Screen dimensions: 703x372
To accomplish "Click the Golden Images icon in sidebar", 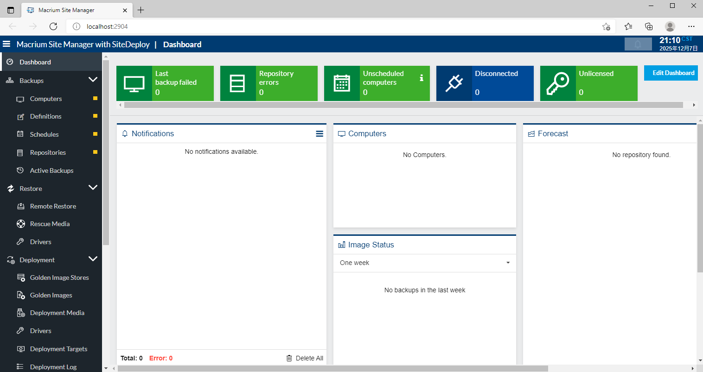I will tap(21, 295).
